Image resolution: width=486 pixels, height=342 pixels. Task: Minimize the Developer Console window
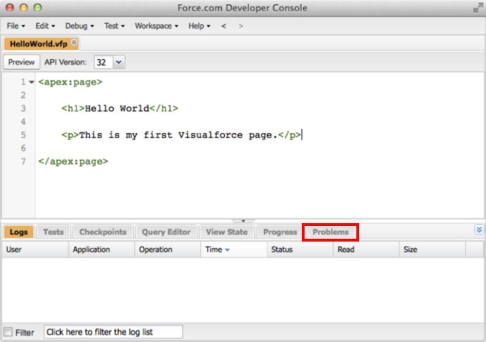pyautogui.click(x=24, y=8)
